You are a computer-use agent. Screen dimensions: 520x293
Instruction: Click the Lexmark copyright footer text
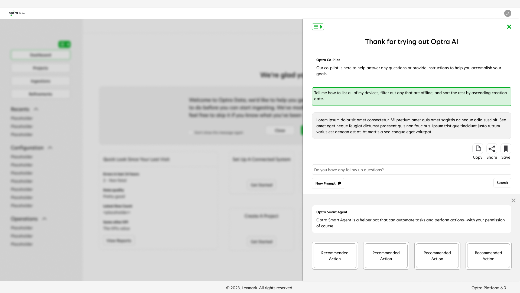(259, 288)
